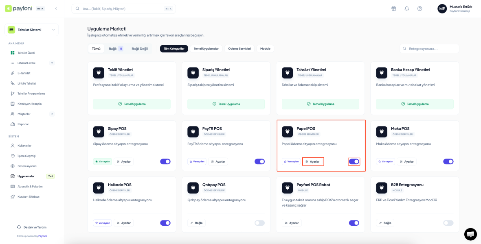Open the ME profile avatar
The image size is (481, 244).
pos(442,9)
